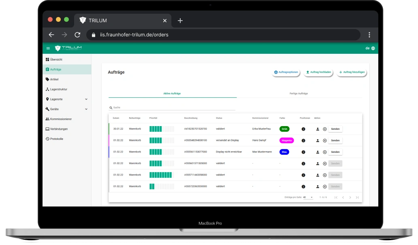Show positions info for Erika Musterfrau's order
This screenshot has width=418, height=245.
click(303, 129)
